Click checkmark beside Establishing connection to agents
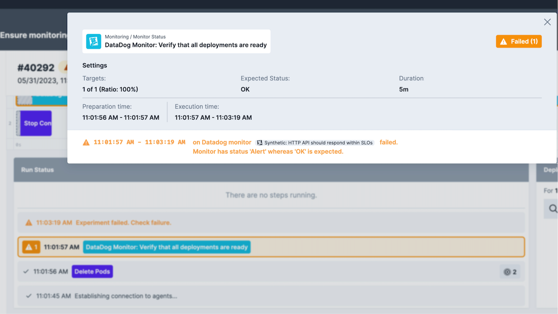The height and width of the screenshot is (314, 558). (x=29, y=296)
